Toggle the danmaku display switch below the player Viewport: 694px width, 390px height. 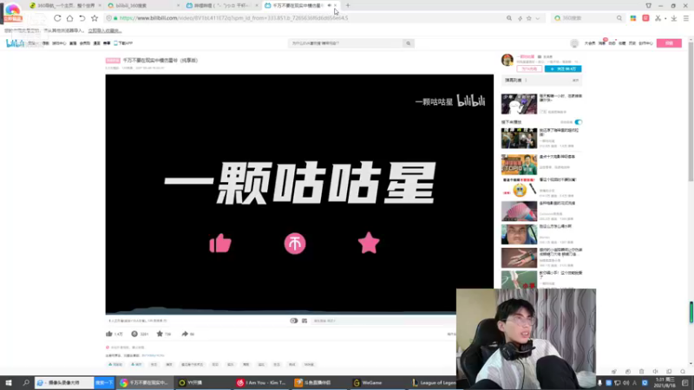[293, 321]
